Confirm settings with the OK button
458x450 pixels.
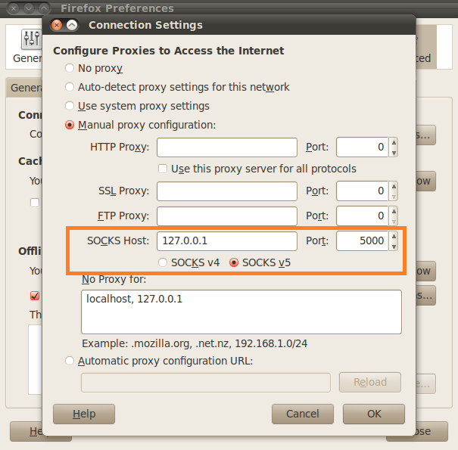pos(374,414)
